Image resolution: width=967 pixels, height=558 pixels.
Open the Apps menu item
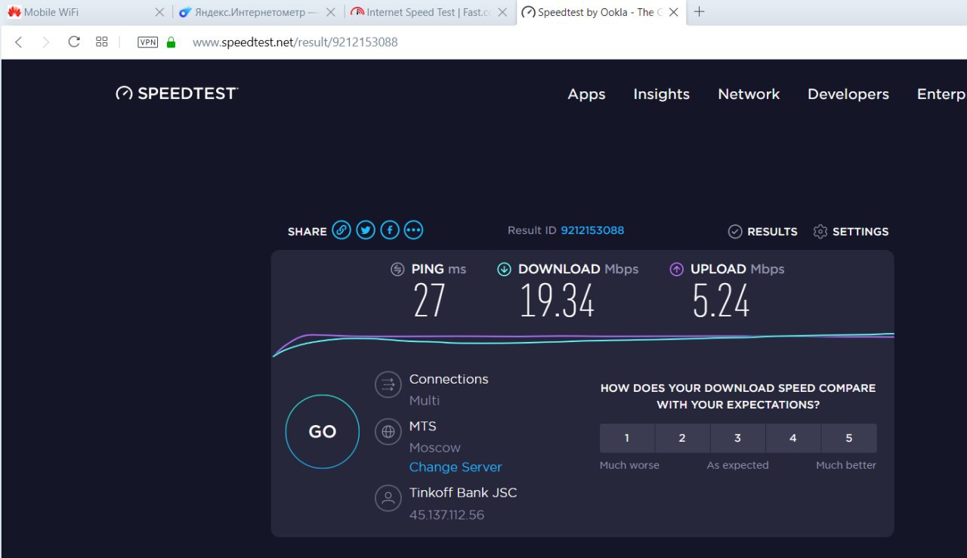coord(587,94)
